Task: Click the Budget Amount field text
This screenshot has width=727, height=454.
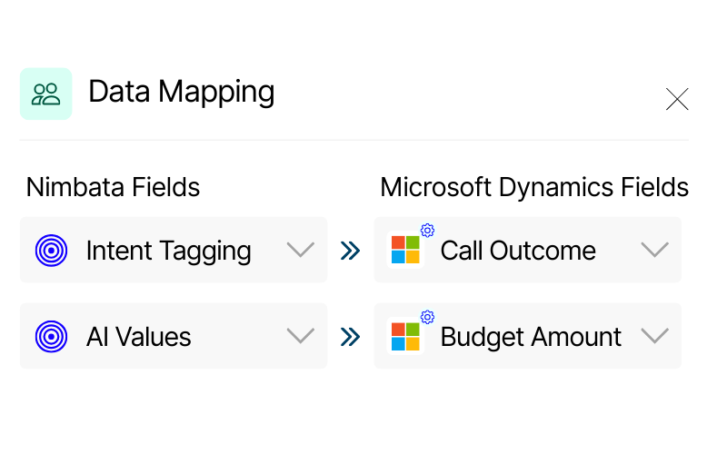Action: [531, 337]
